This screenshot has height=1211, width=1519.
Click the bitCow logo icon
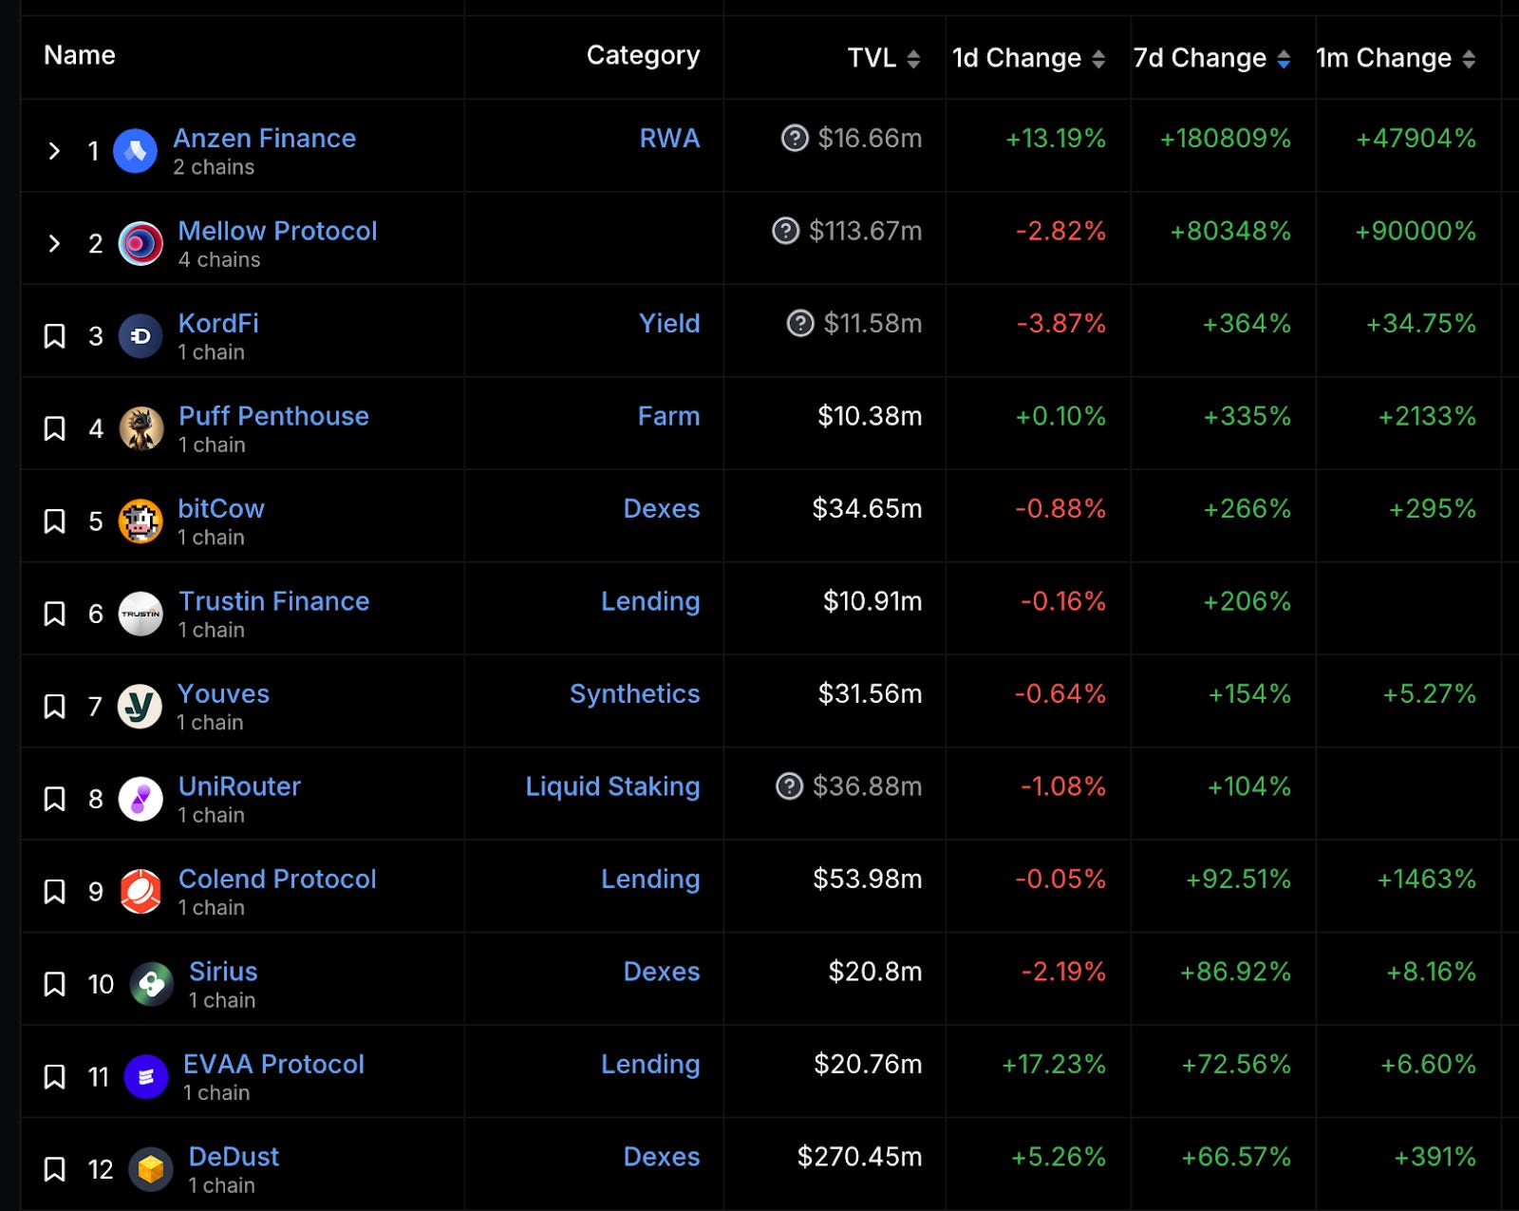pos(141,521)
